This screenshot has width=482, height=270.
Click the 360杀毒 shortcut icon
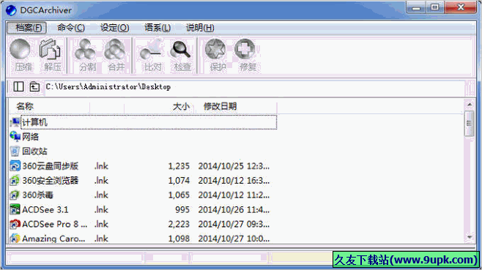15,195
